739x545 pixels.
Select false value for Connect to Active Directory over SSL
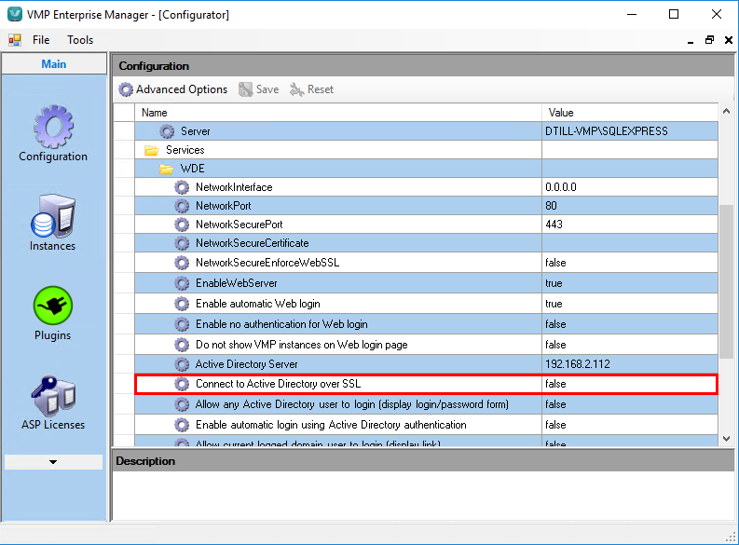pyautogui.click(x=555, y=385)
